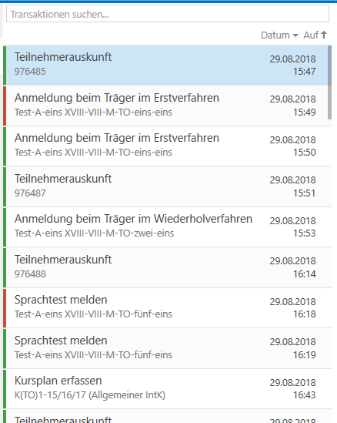Click the upward arrow icon next to Auf

pos(324,35)
